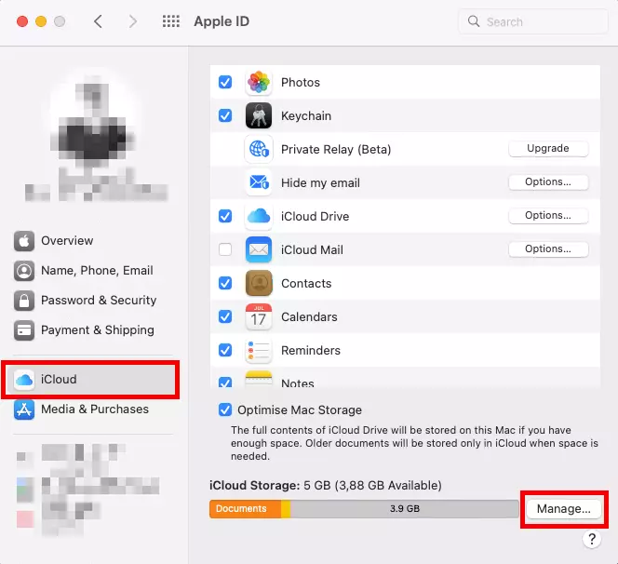Click Upgrade for Private Relay
The width and height of the screenshot is (618, 564).
[x=548, y=149]
